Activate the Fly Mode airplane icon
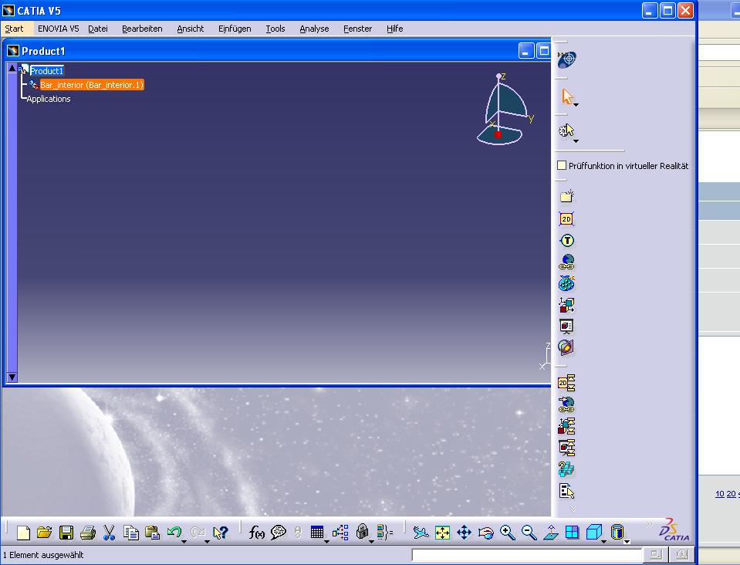 [421, 533]
